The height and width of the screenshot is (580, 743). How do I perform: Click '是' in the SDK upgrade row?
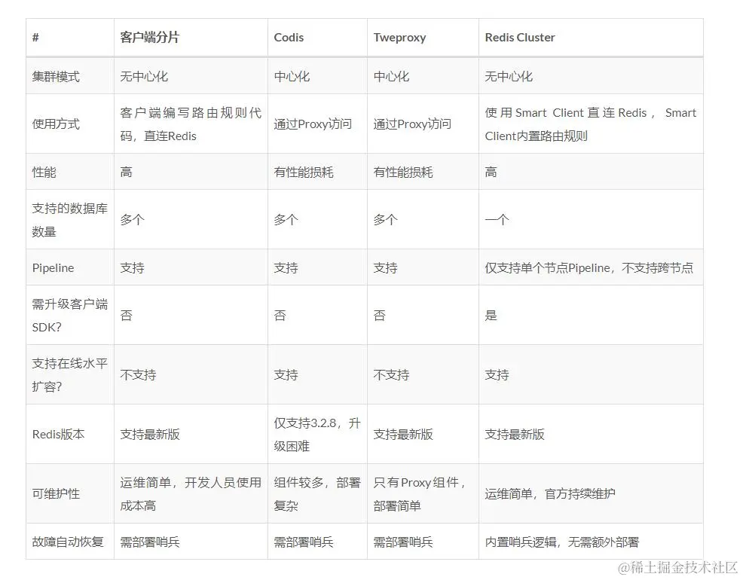click(491, 316)
